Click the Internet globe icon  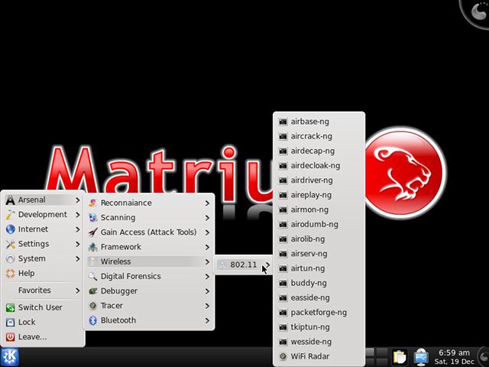pos(10,229)
